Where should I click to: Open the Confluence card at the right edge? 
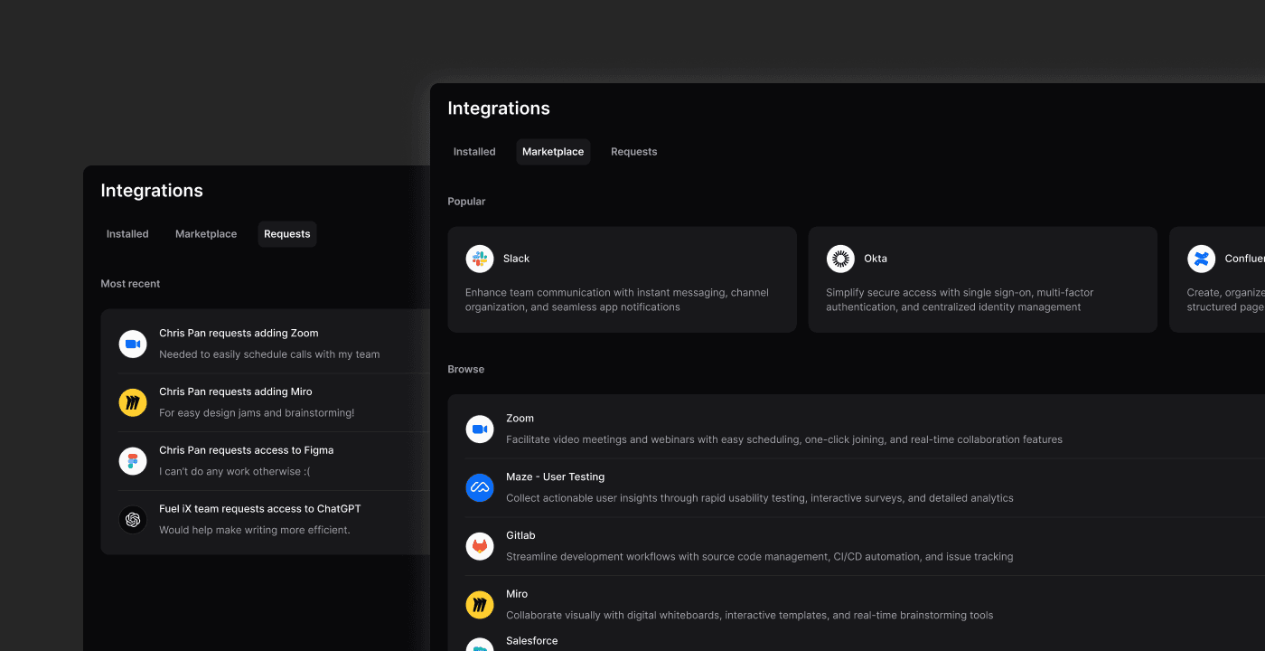point(1217,279)
